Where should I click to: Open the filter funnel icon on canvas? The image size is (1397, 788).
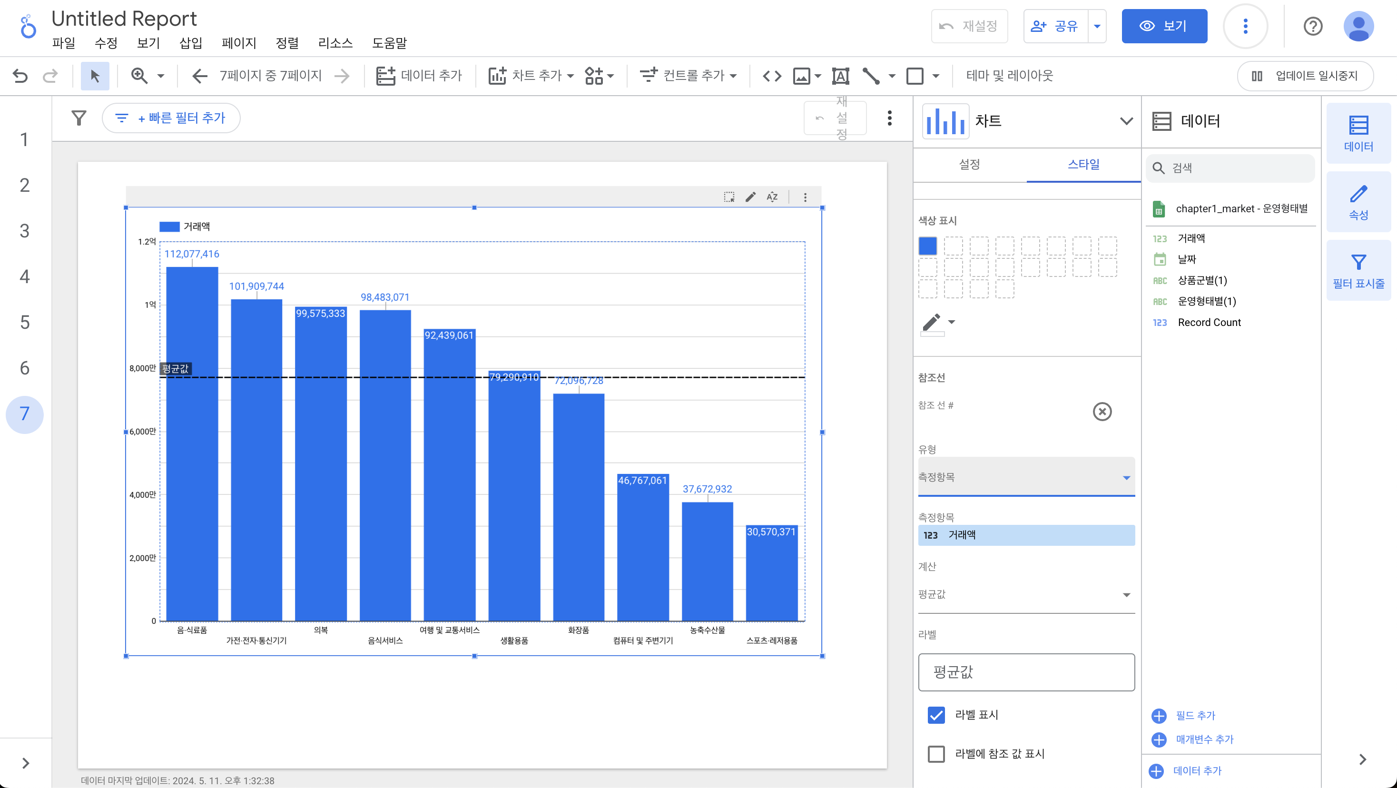pyautogui.click(x=79, y=118)
